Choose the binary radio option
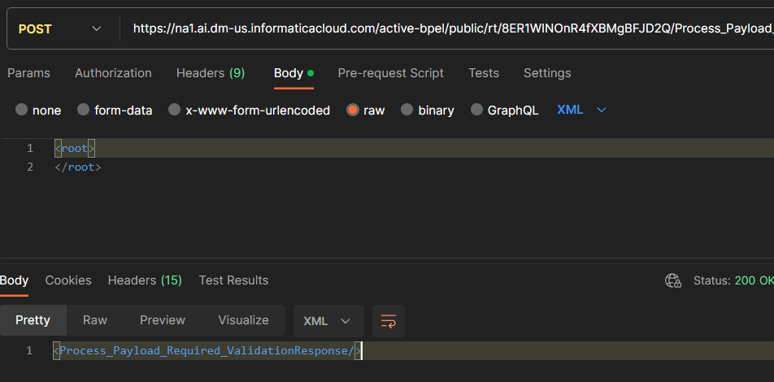 (x=407, y=110)
